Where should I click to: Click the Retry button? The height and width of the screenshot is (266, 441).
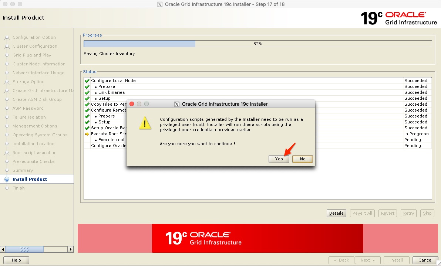408,213
